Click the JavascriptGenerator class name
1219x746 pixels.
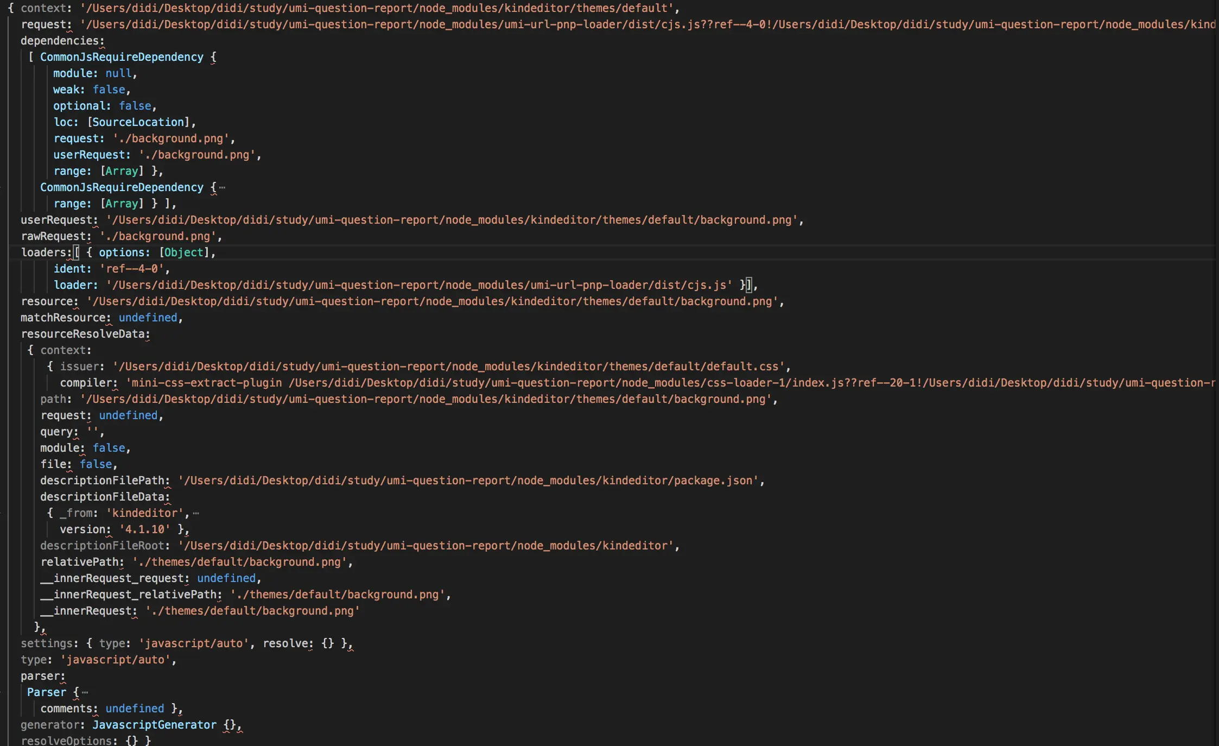point(154,725)
